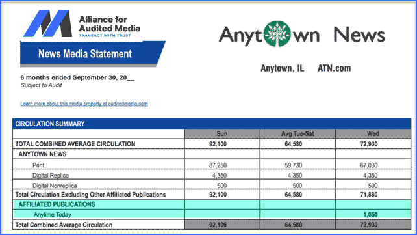Click the Wed value 71,880
Viewport: 417px width, 235px height.
368,195
